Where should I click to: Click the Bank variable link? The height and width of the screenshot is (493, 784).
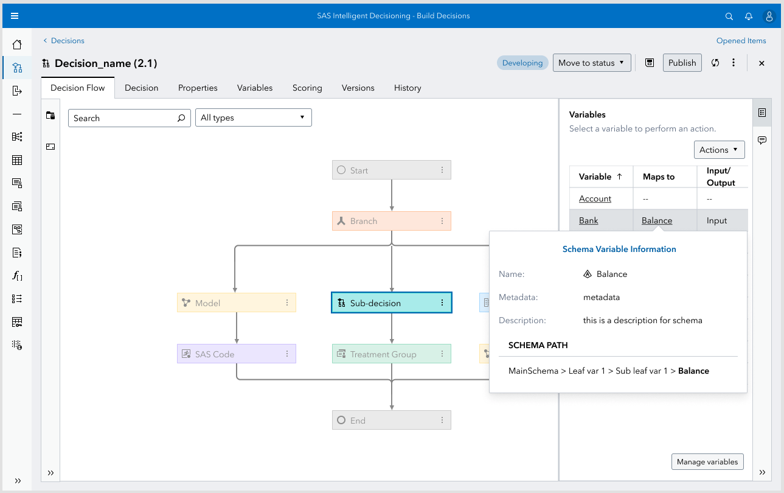588,220
